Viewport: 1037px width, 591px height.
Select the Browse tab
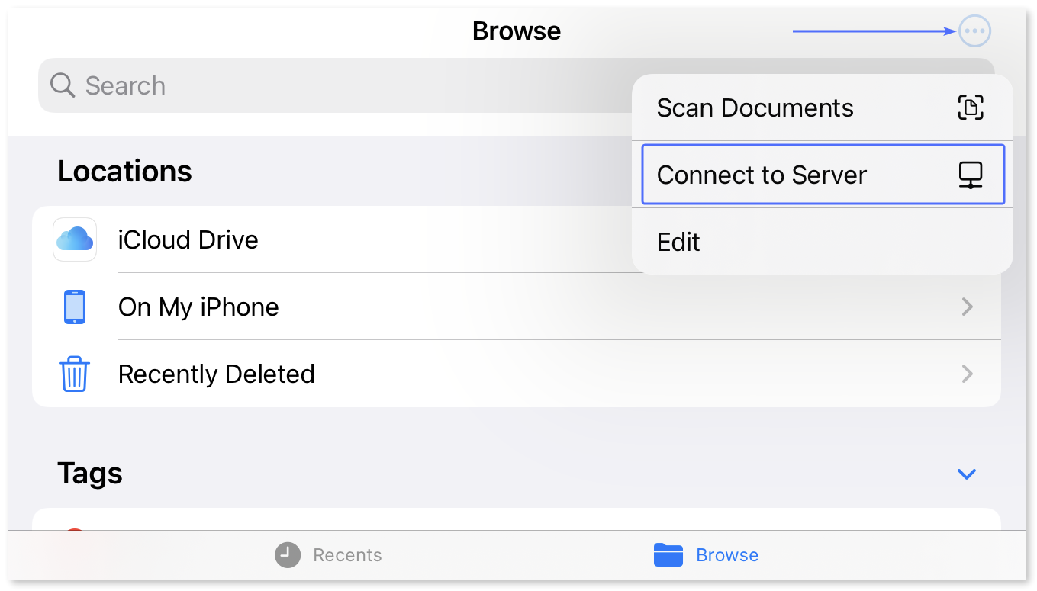(x=706, y=555)
